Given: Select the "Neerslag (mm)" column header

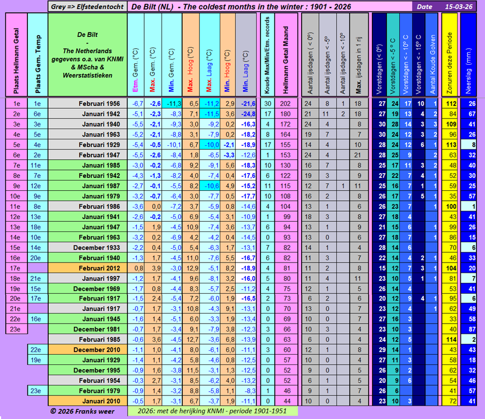Looking at the screenshot, I should (x=468, y=54).
